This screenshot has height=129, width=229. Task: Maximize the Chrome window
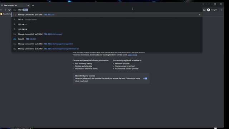[215, 4]
